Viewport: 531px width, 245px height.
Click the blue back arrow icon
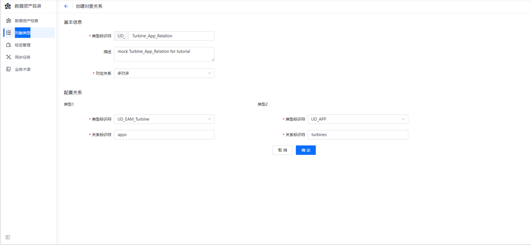click(x=66, y=6)
